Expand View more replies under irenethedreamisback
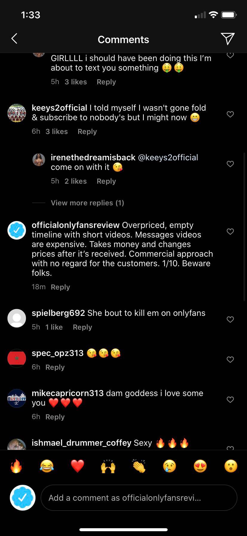Screen dimensions: 247x536 87,203
